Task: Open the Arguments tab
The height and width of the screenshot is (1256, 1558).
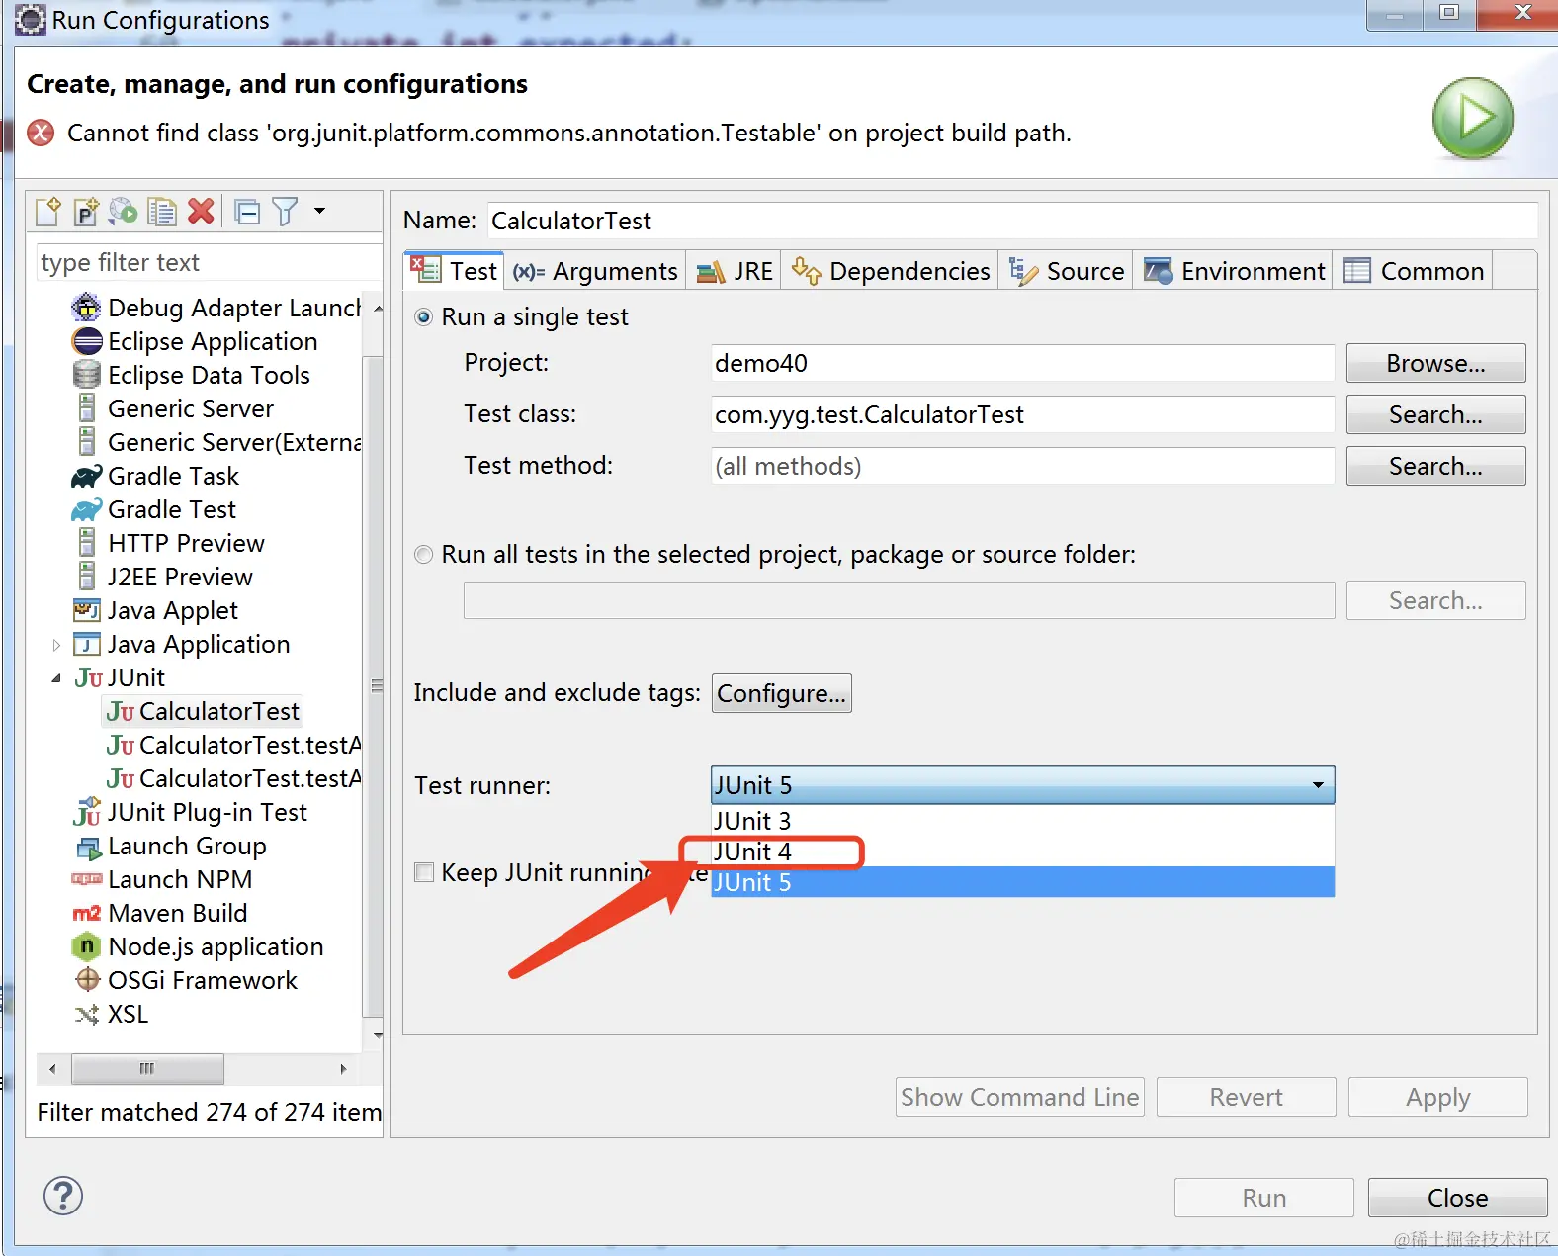Action: tap(595, 270)
